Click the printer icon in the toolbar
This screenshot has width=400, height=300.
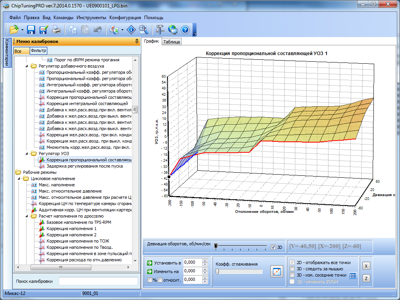tap(56, 29)
